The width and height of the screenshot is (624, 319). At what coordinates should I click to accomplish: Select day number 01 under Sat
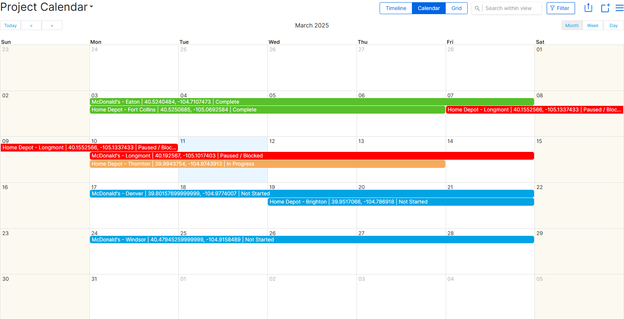click(x=539, y=49)
